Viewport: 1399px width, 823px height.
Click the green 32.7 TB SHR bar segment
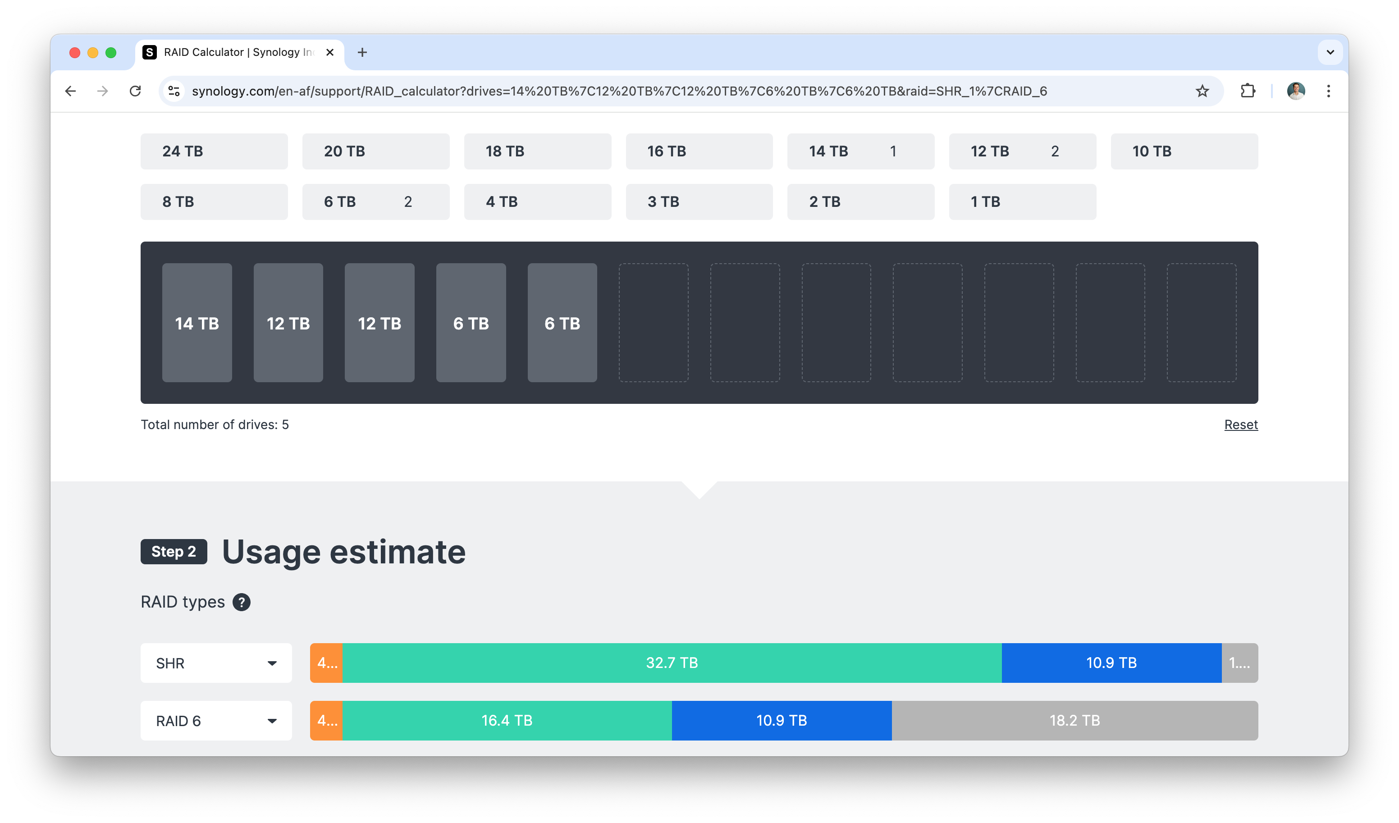tap(672, 663)
